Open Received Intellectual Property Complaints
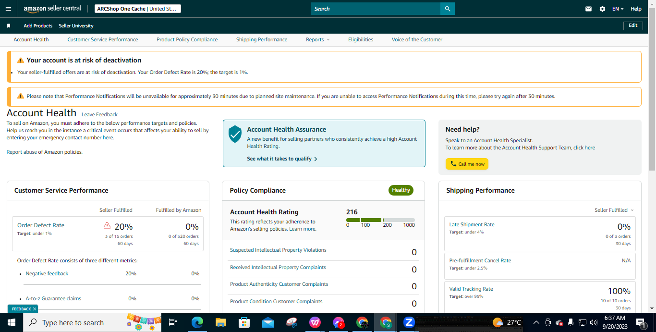656x332 pixels. (278, 267)
